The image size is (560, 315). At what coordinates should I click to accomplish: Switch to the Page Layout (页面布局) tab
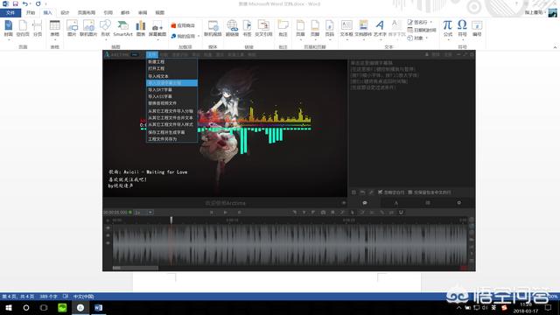[x=87, y=13]
